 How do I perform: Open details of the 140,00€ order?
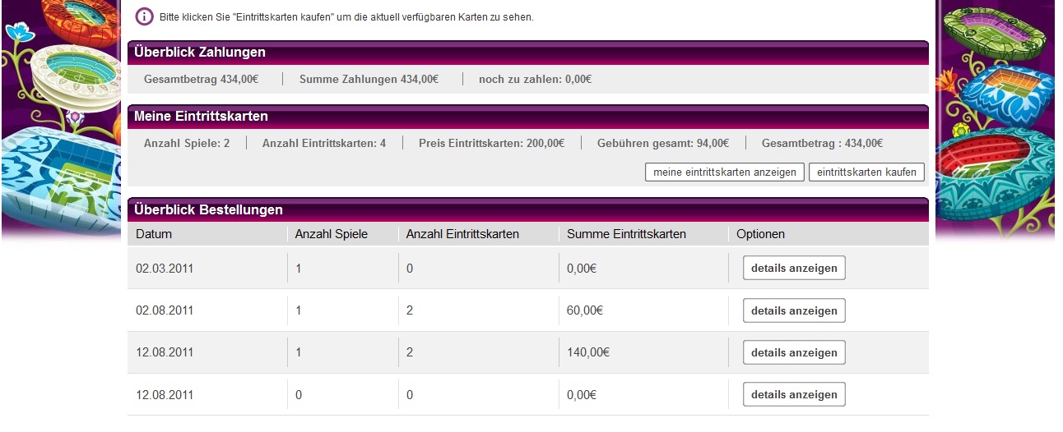pos(794,352)
